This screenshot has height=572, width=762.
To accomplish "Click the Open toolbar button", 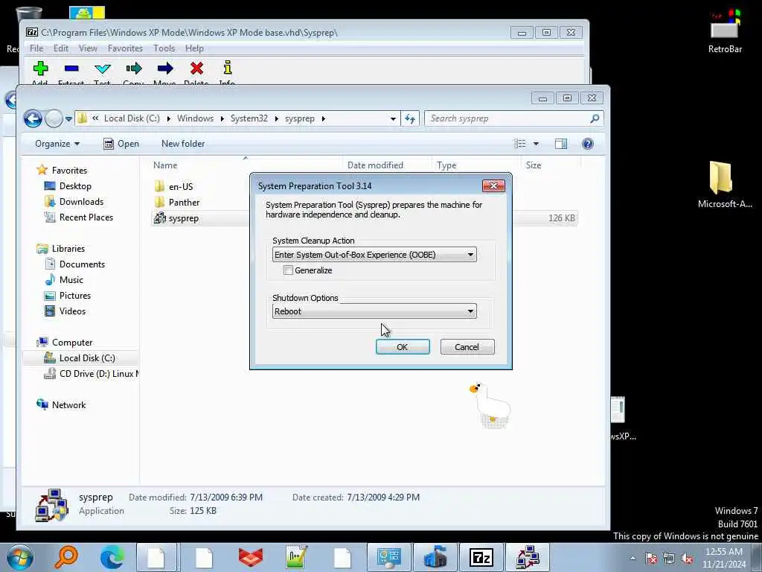I will pyautogui.click(x=121, y=144).
